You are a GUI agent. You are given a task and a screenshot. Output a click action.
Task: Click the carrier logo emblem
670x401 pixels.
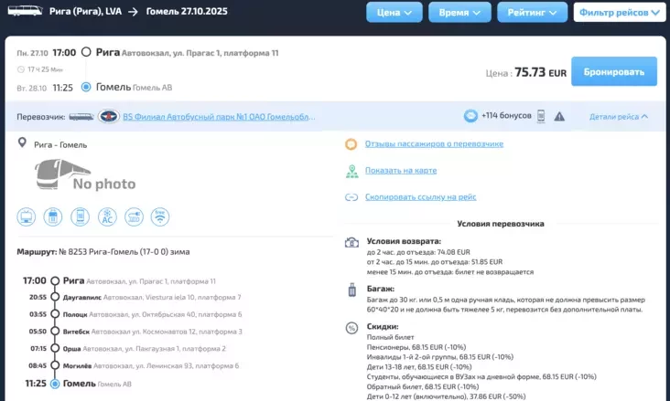click(x=109, y=117)
